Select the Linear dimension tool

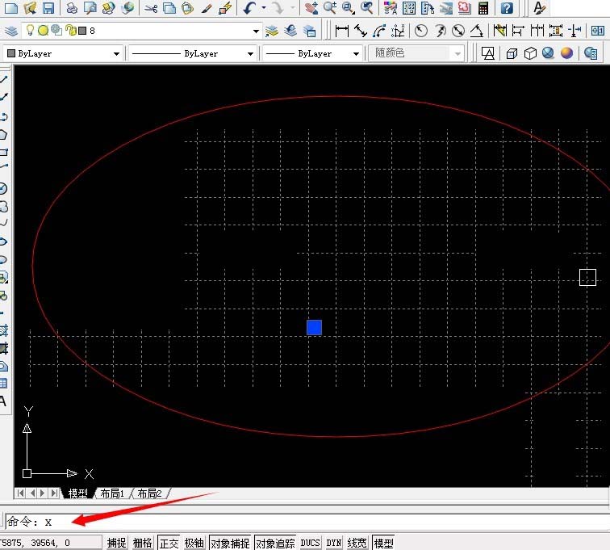click(341, 31)
